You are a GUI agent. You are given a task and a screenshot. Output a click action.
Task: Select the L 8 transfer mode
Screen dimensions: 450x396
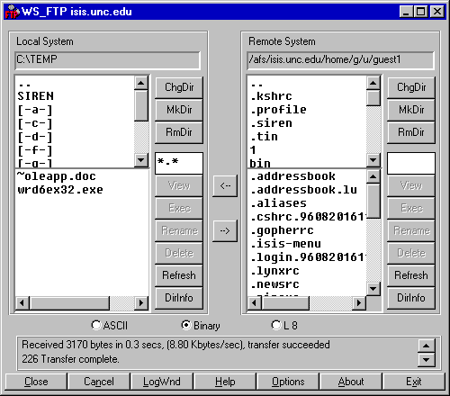click(284, 326)
